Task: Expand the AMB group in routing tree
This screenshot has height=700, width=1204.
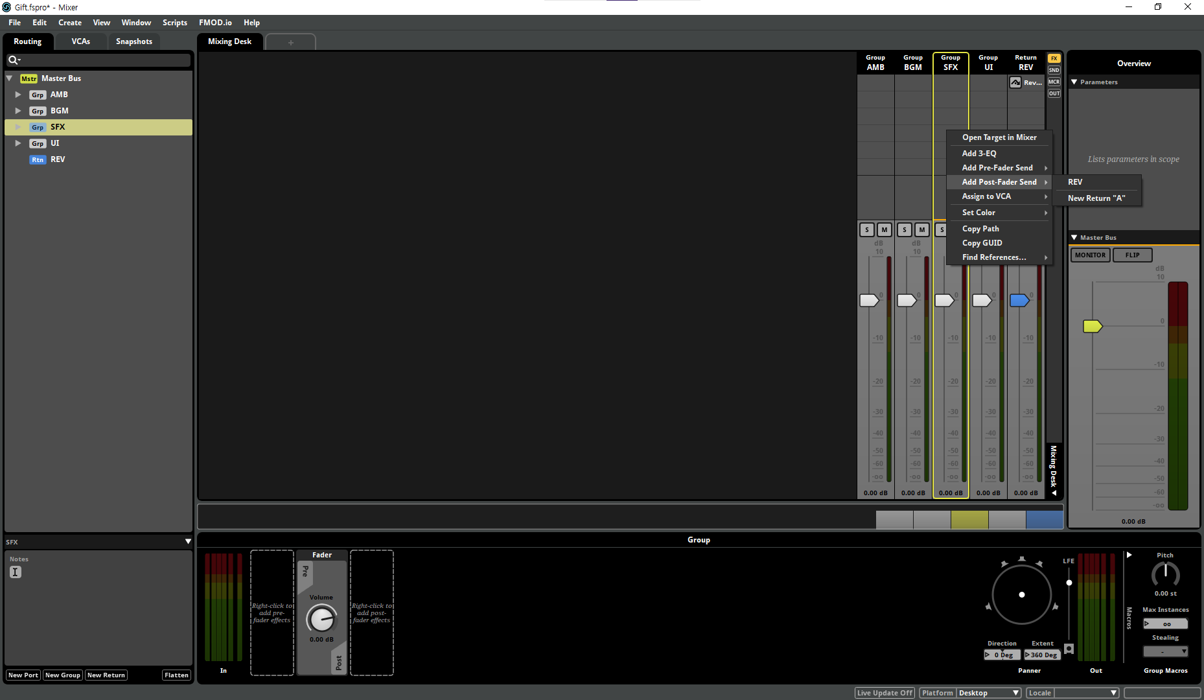Action: click(x=18, y=95)
